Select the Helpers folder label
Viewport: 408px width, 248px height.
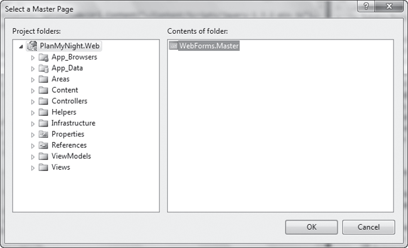point(64,112)
